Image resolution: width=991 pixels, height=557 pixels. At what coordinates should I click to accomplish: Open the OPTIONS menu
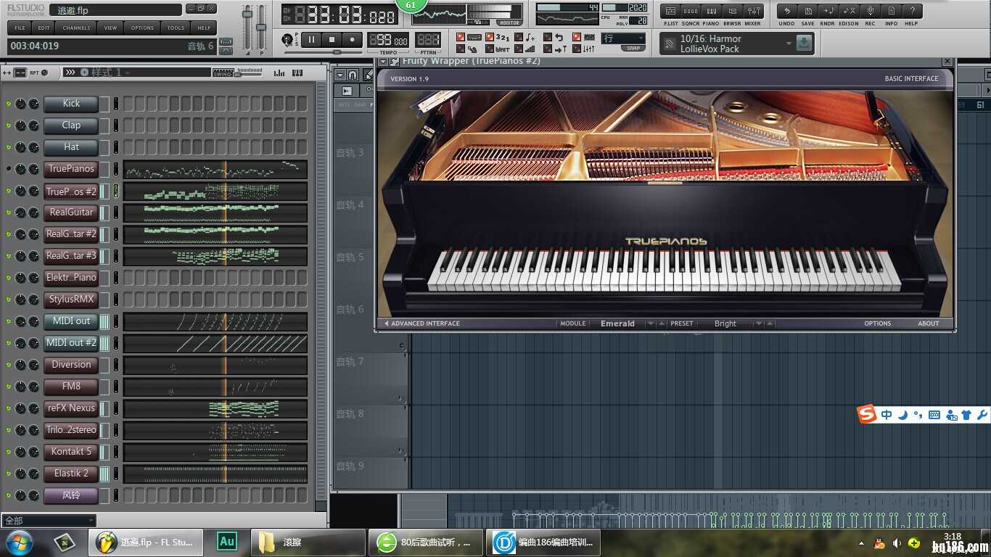pos(142,28)
